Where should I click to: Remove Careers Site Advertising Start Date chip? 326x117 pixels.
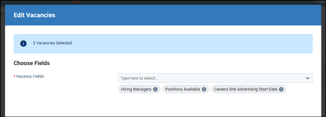point(281,89)
